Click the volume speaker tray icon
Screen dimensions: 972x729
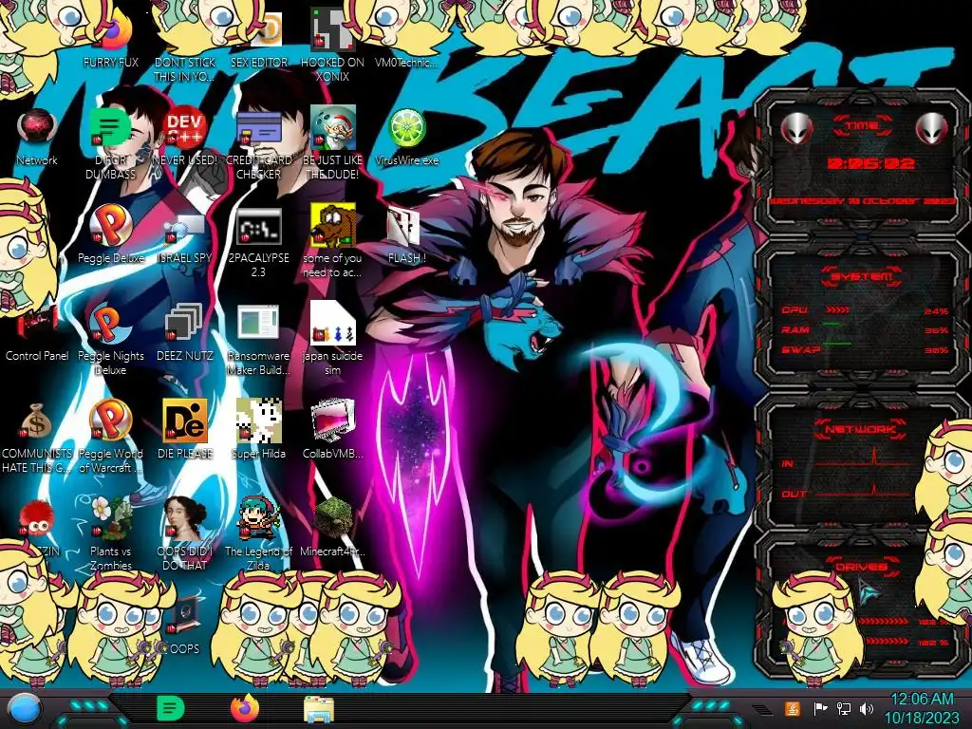coord(867,708)
